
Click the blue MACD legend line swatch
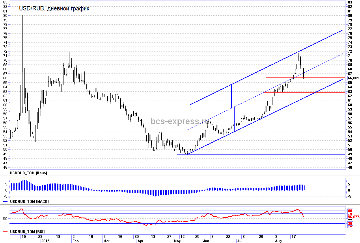click(x=5, y=201)
